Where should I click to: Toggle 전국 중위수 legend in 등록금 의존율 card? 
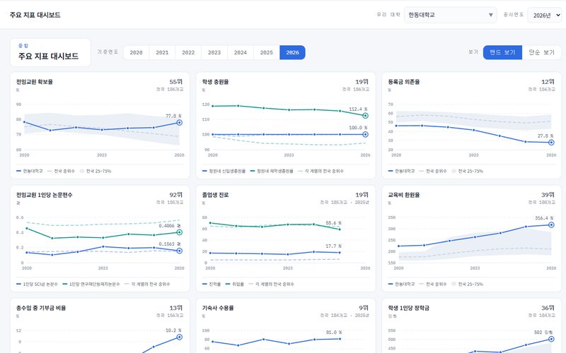[433, 171]
